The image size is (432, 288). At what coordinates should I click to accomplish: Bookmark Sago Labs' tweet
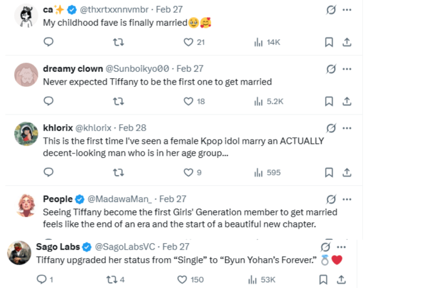pos(323,279)
